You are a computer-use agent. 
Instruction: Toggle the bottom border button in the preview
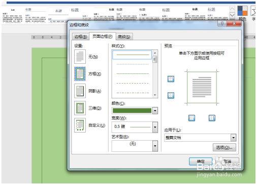click(x=171, y=95)
